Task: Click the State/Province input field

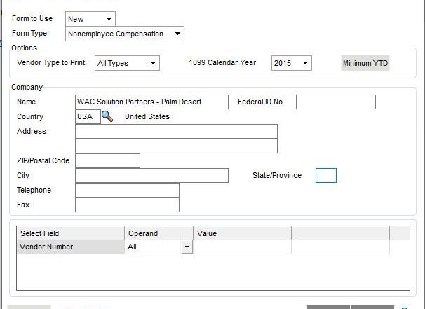Action: [x=326, y=175]
